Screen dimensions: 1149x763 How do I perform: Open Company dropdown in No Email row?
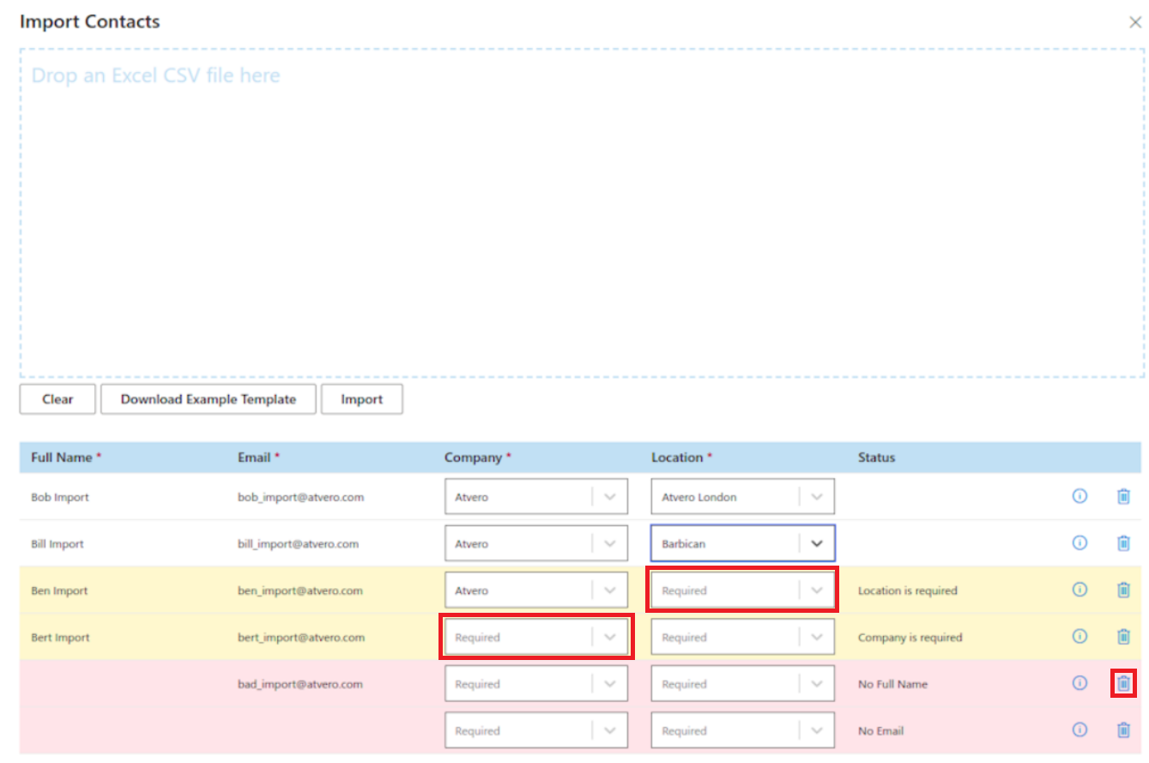536,730
